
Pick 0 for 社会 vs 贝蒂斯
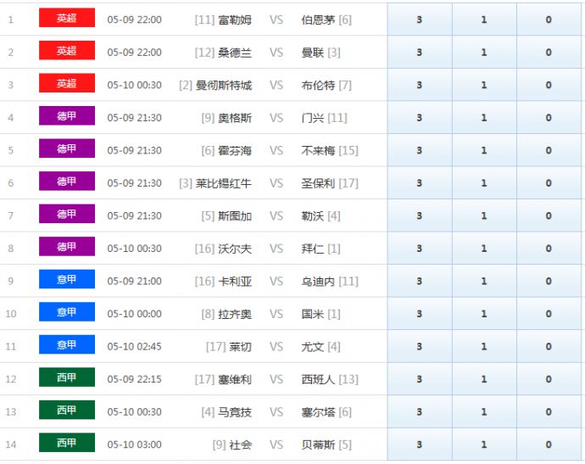(x=549, y=444)
